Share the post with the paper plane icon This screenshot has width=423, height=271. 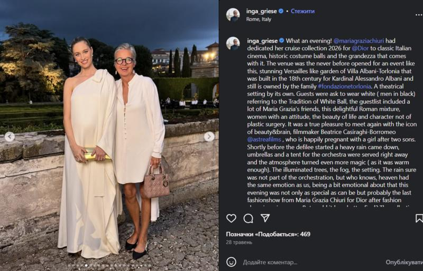pos(265,218)
